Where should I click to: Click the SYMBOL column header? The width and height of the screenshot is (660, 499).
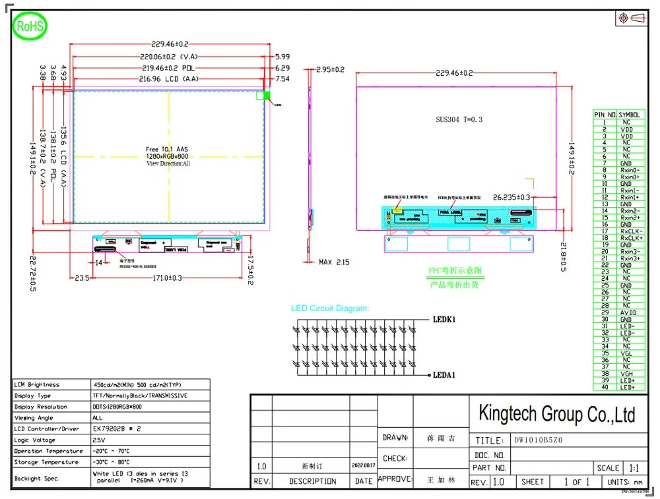coord(629,115)
